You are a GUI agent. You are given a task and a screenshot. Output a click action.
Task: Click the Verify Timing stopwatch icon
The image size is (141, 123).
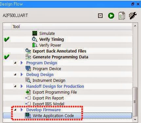tap(35, 39)
